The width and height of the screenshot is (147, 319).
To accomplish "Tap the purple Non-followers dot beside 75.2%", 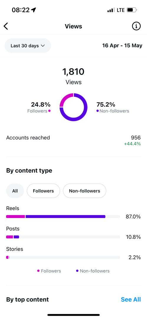I will point(98,111).
